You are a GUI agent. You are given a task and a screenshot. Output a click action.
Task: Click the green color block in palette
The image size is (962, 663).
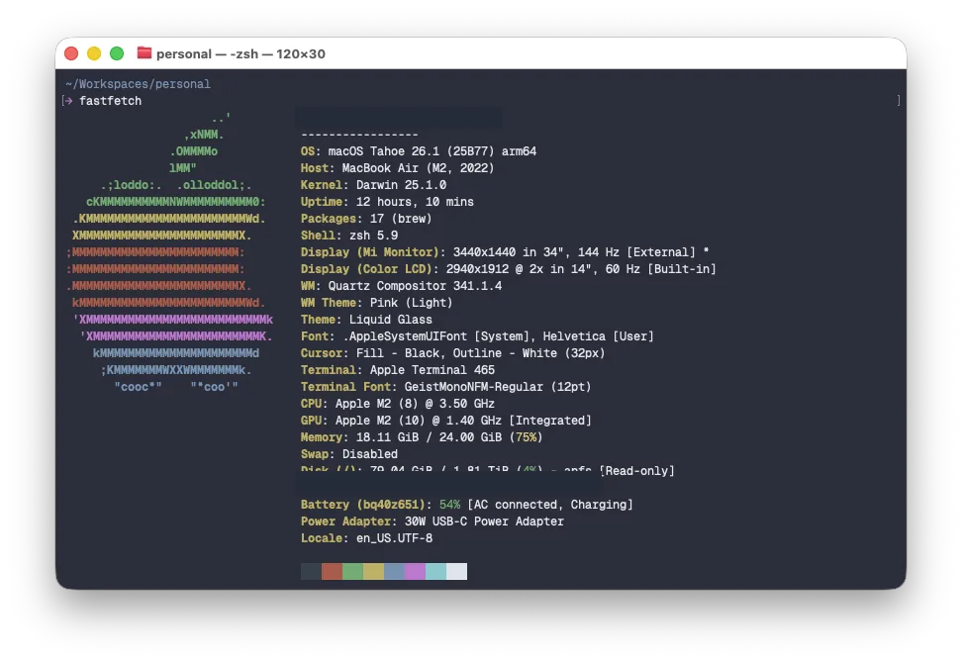[x=352, y=572]
